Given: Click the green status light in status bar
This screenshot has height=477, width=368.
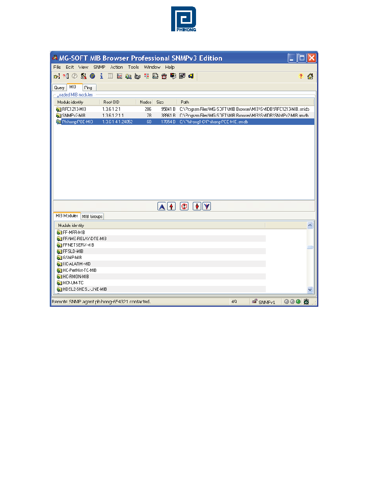Looking at the screenshot, I should [x=298, y=302].
